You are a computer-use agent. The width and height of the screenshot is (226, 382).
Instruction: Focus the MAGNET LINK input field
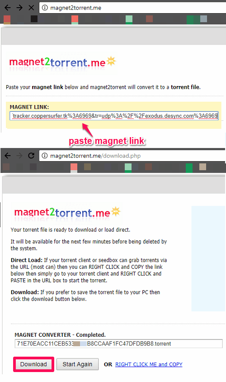tap(114, 116)
